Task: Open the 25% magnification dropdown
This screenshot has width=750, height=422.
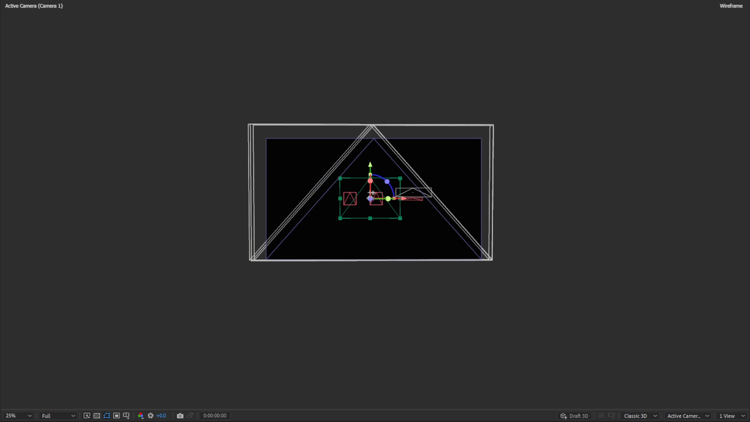Action: (x=18, y=416)
